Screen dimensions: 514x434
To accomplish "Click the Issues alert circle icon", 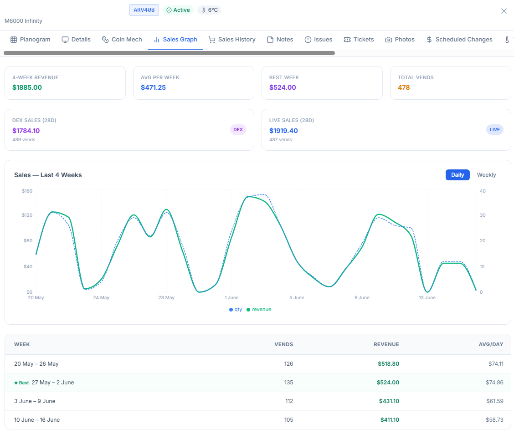I will tap(308, 40).
